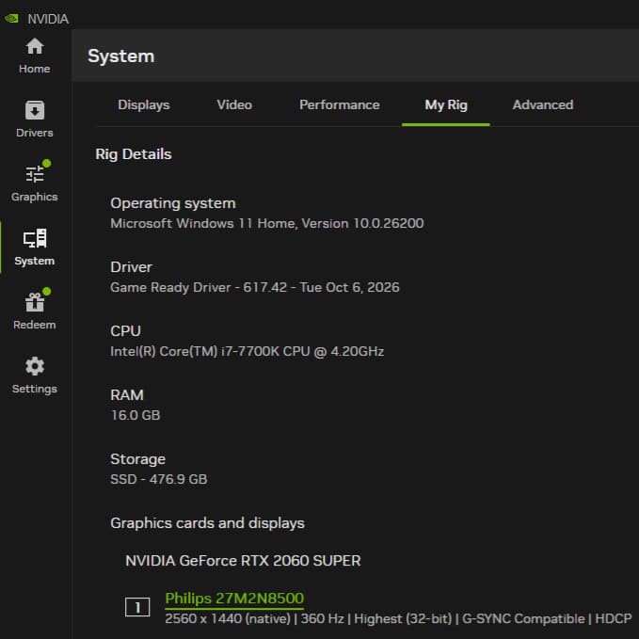
Task: Open the Philips 27M2N8500 display link
Action: point(234,599)
